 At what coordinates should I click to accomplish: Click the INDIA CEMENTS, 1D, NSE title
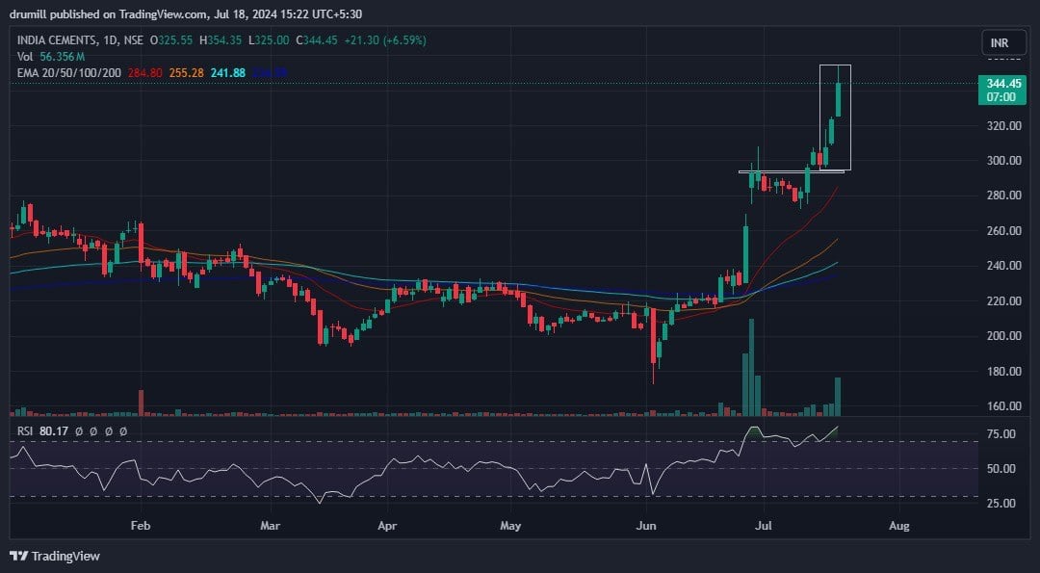(x=80, y=40)
